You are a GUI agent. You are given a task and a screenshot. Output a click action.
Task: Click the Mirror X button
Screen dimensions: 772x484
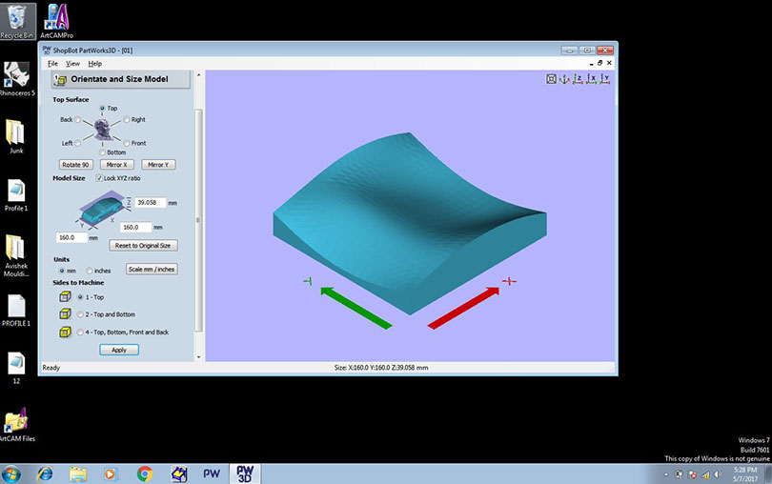click(x=117, y=165)
